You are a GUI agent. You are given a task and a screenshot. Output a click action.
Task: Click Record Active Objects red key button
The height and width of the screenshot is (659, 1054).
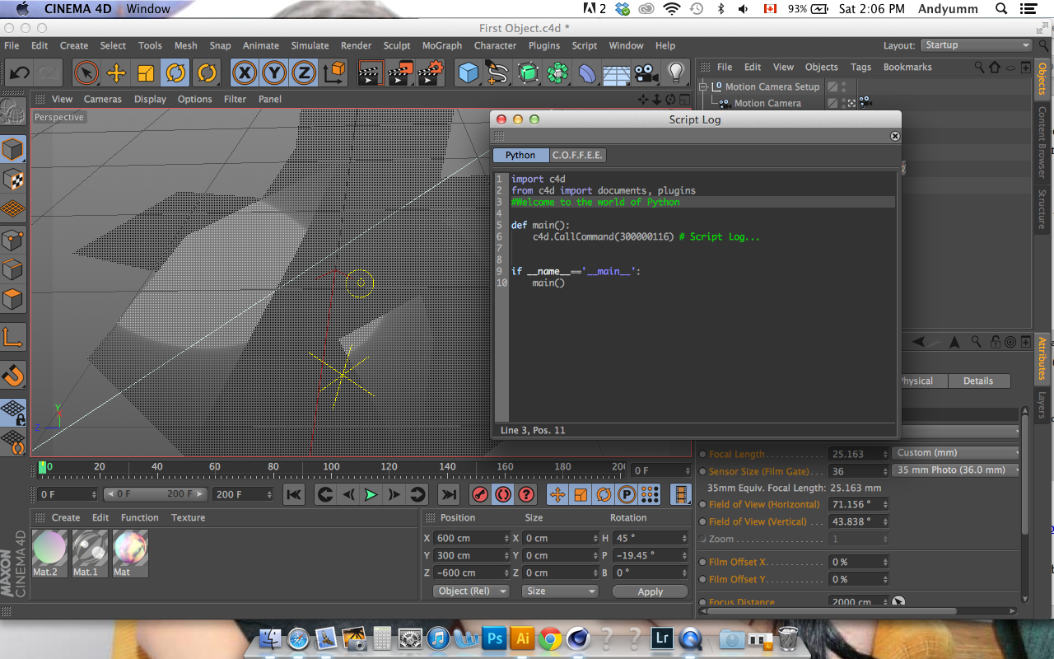click(480, 494)
